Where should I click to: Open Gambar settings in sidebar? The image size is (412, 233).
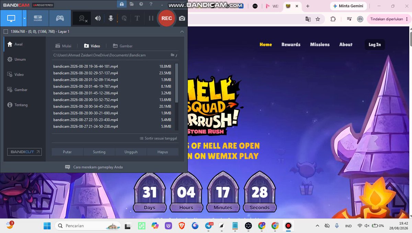(x=24, y=90)
